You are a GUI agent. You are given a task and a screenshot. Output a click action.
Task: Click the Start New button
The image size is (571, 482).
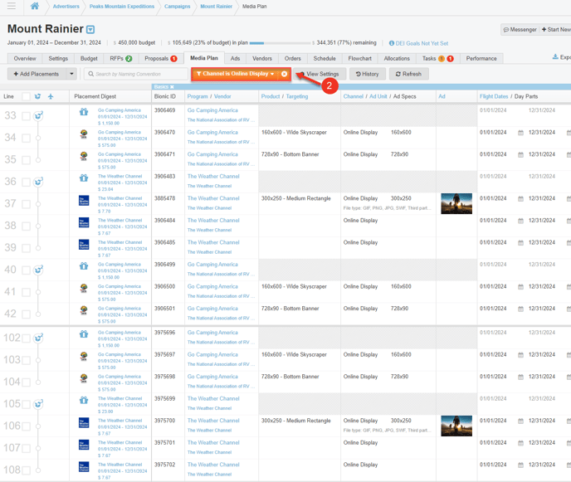[x=555, y=30]
